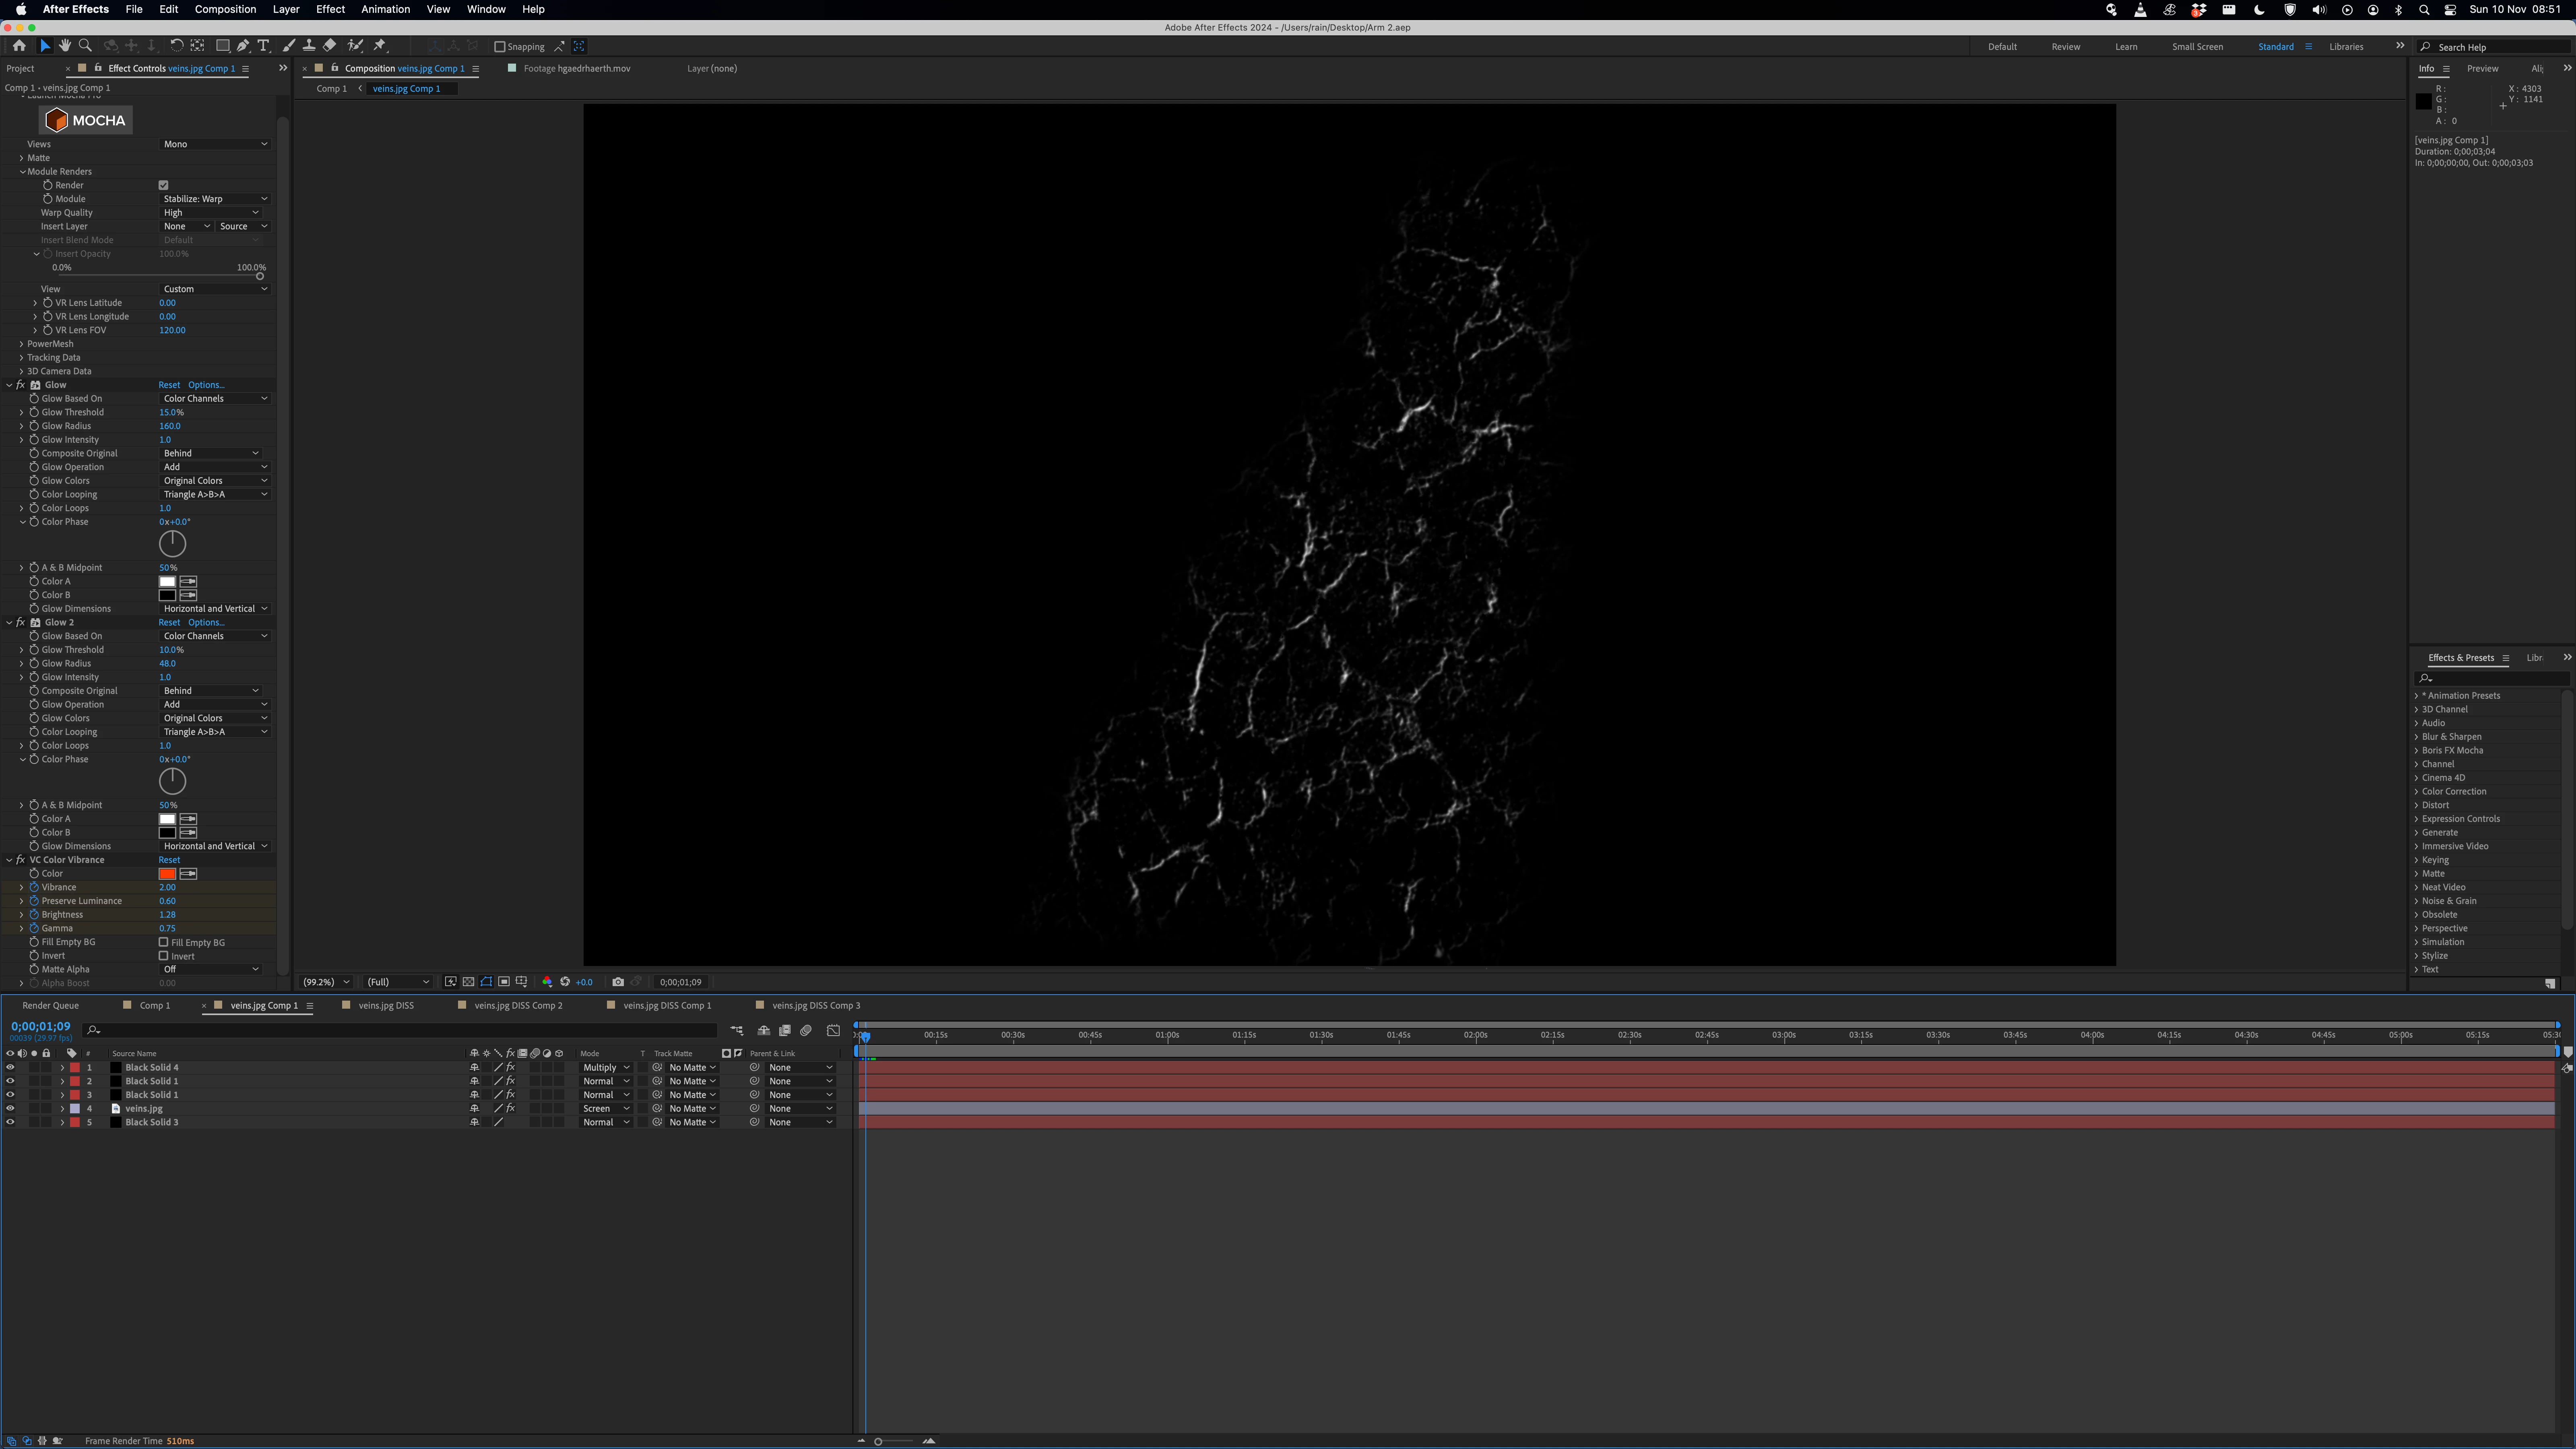The height and width of the screenshot is (1449, 2576).
Task: Click the VC Color Vibrance orange color swatch
Action: tap(167, 874)
